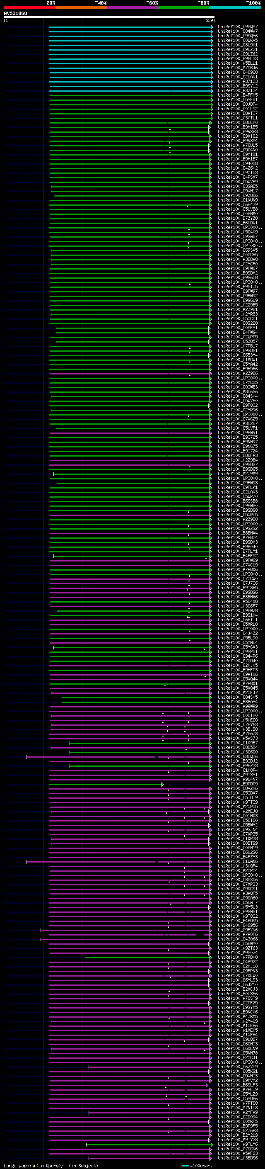This screenshot has width=265, height=1169.
Task: Click the white query length ruler bar
Action: 109,17
